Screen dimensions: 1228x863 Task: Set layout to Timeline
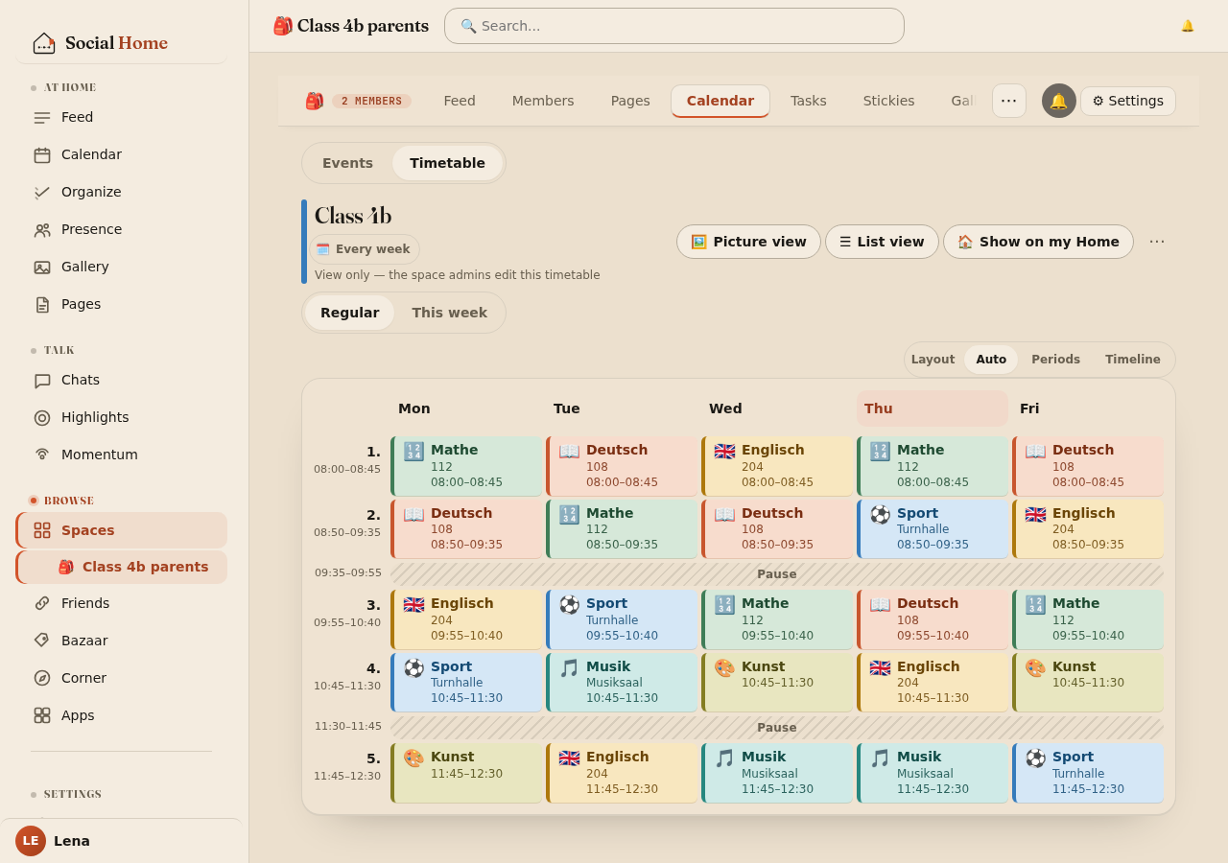pyautogui.click(x=1133, y=360)
